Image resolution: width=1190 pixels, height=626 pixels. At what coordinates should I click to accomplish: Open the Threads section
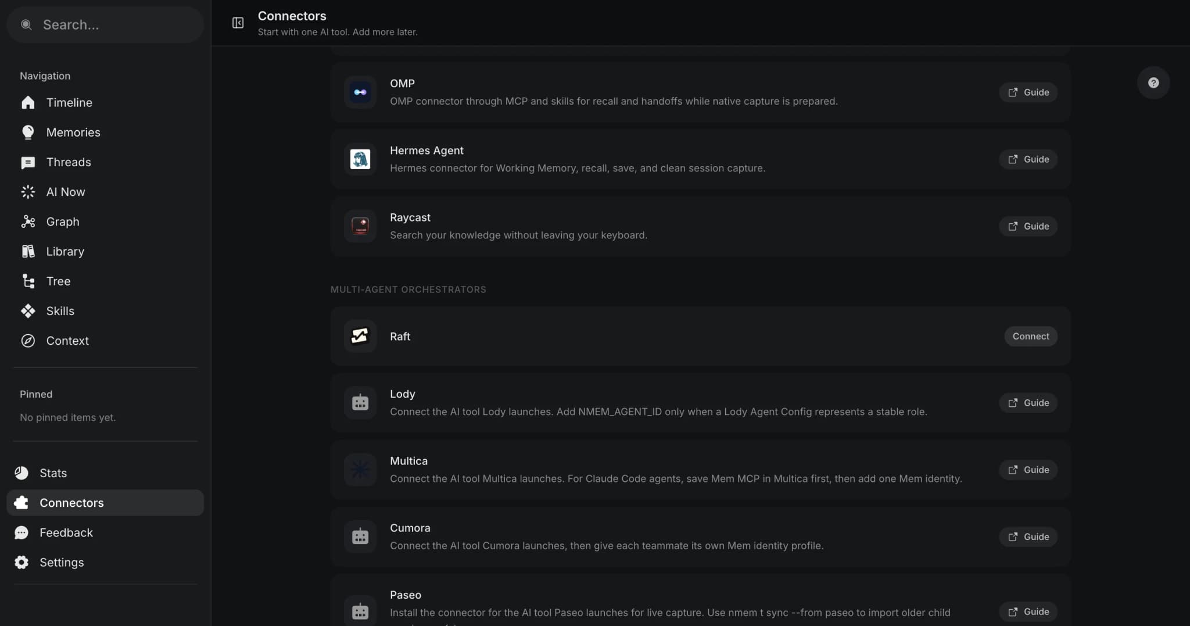[105, 162]
